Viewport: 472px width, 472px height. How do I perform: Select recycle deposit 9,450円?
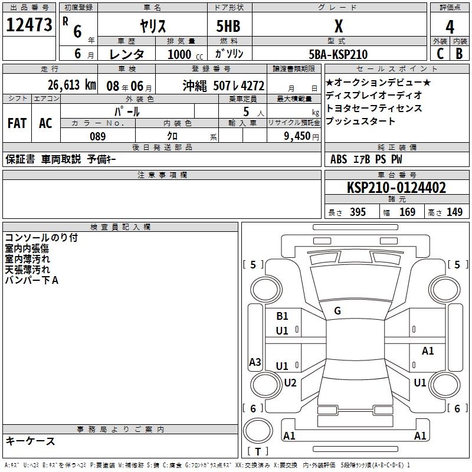(301, 136)
